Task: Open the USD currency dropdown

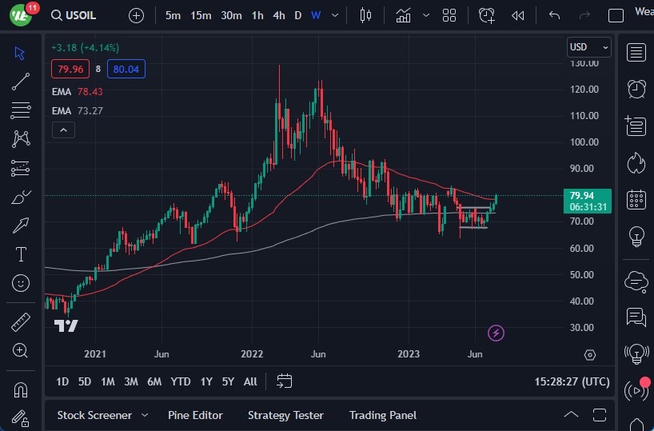Action: pos(588,47)
